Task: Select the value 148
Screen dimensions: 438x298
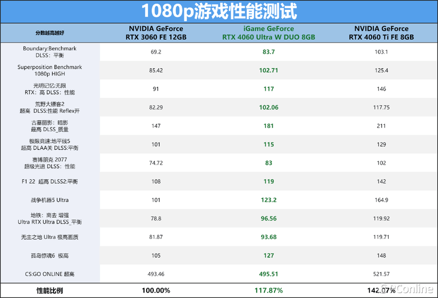Action: (381, 255)
